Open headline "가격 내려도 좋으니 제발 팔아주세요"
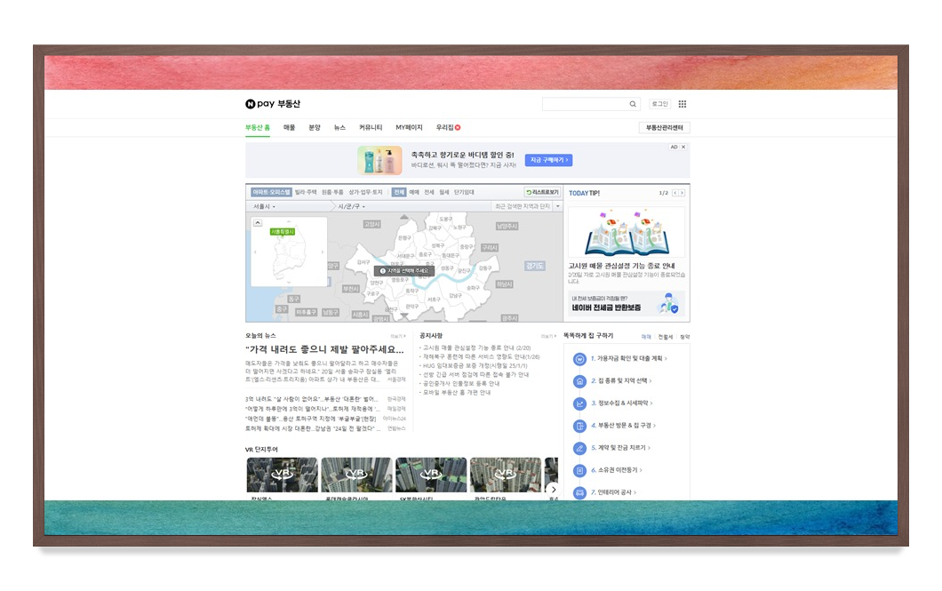The image size is (942, 591). (324, 349)
